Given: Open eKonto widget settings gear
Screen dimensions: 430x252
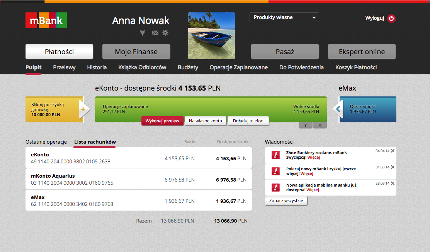Looking at the screenshot, I should (320, 125).
